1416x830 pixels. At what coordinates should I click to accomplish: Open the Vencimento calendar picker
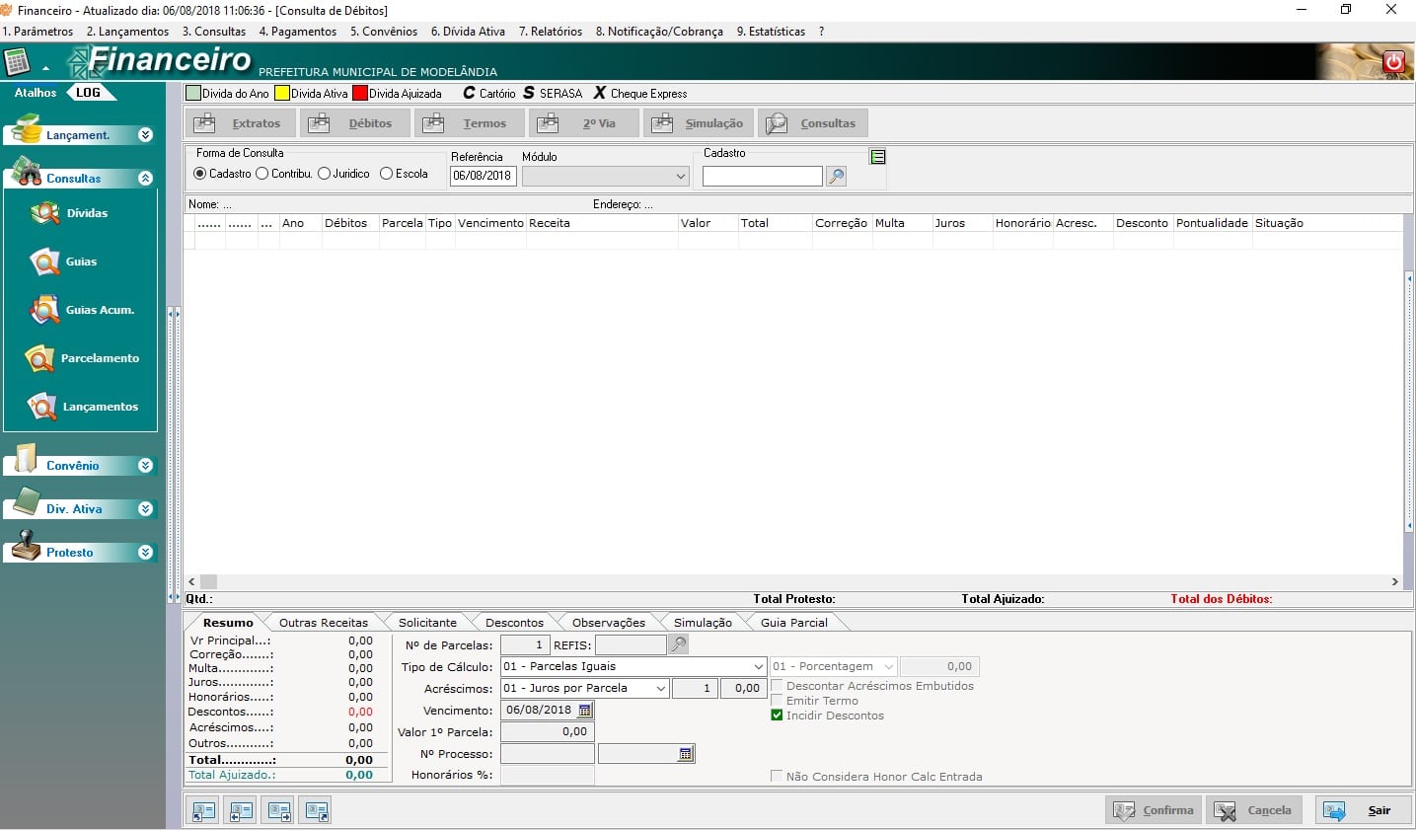(x=585, y=711)
